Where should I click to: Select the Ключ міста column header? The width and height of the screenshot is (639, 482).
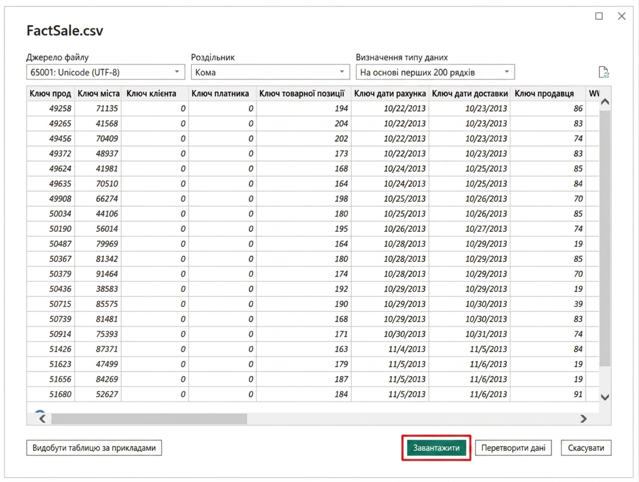(98, 93)
